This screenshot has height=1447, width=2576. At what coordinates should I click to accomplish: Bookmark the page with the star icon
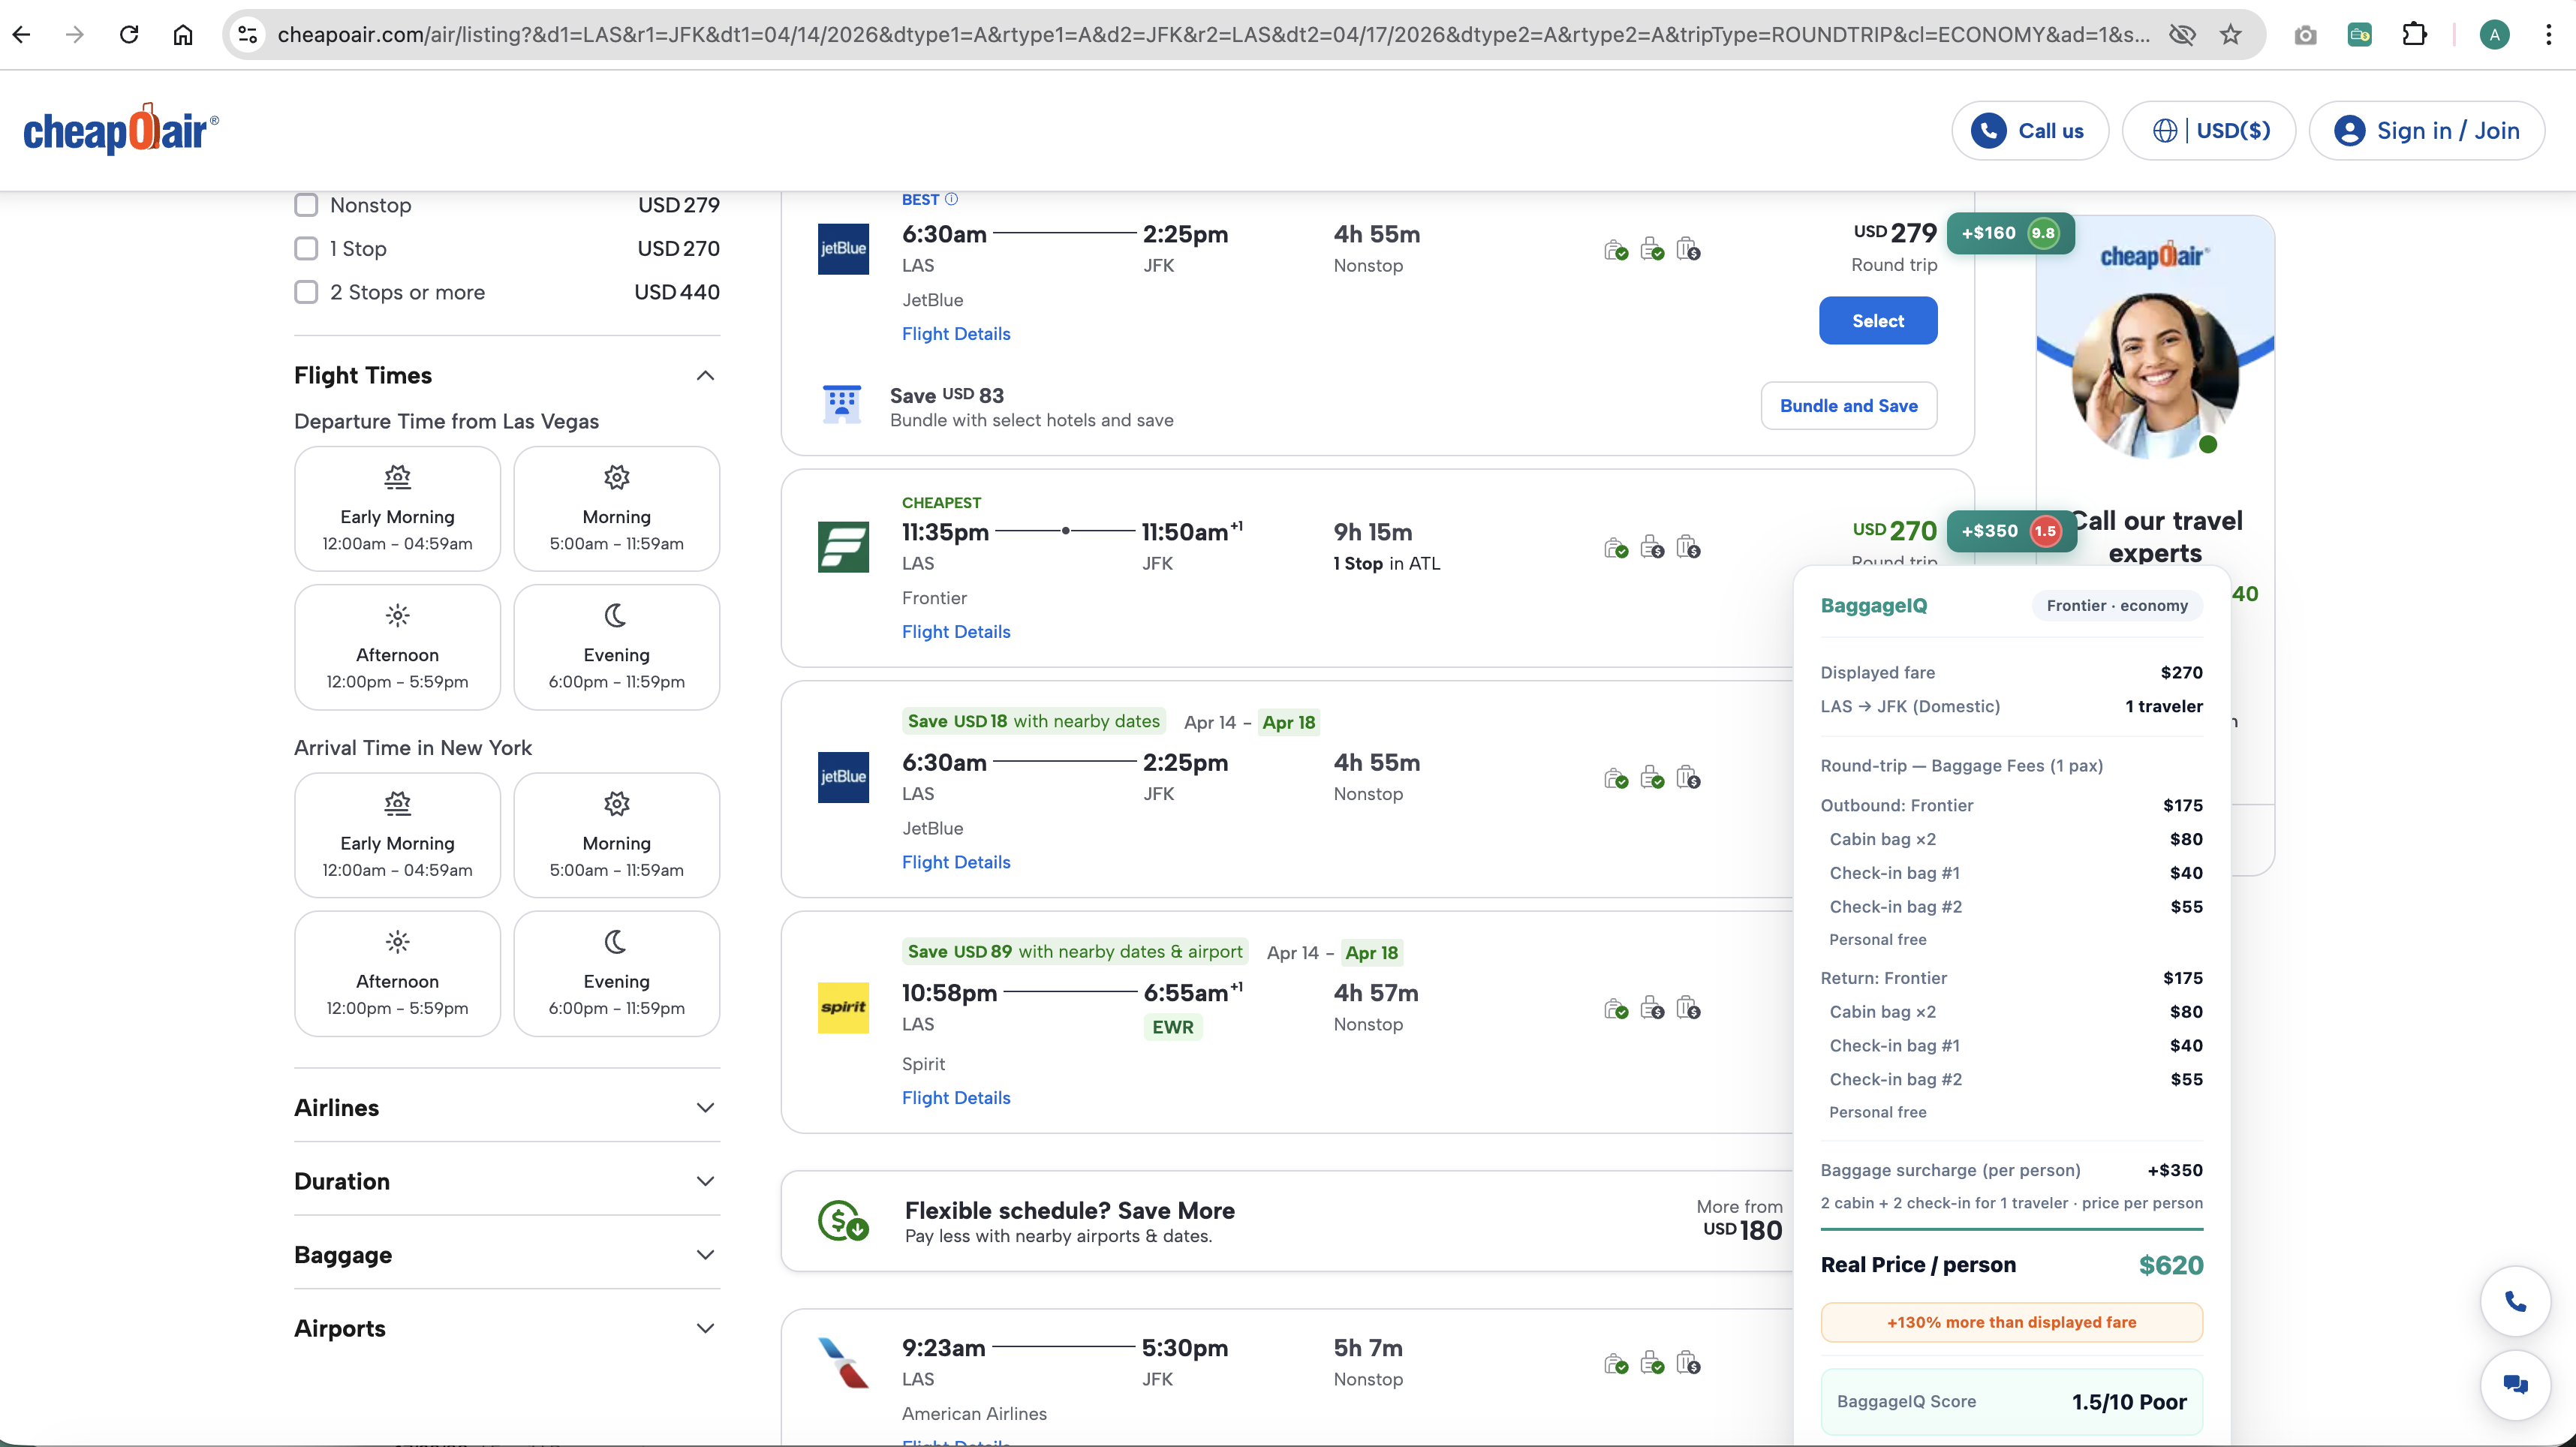click(x=2230, y=35)
